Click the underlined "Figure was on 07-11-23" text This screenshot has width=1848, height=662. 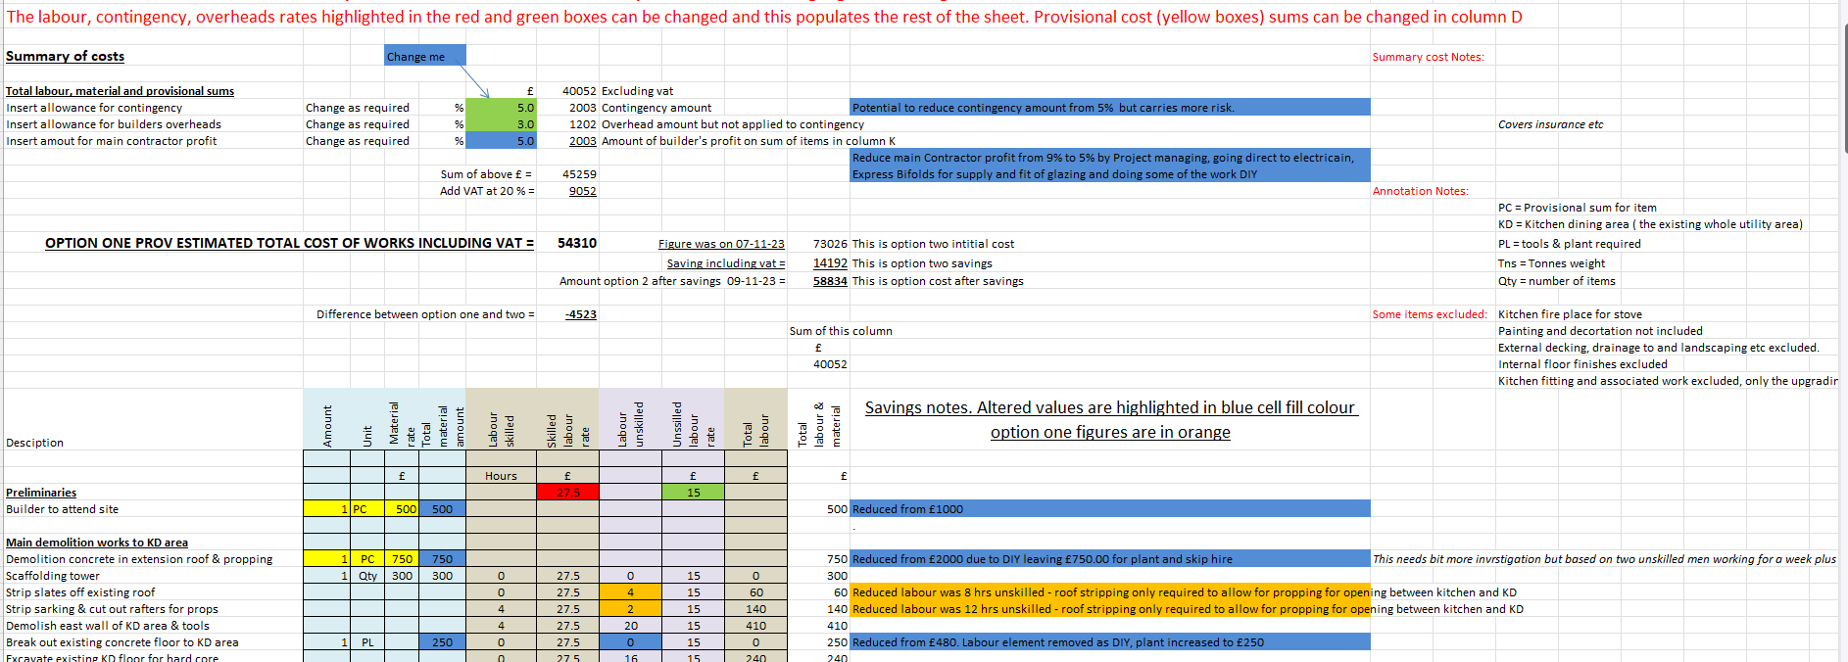click(721, 244)
